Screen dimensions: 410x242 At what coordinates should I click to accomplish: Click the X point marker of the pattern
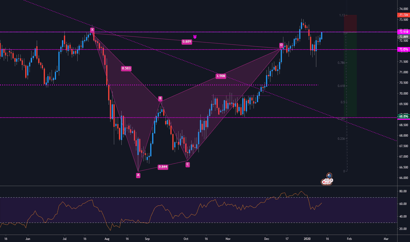coord(92,30)
